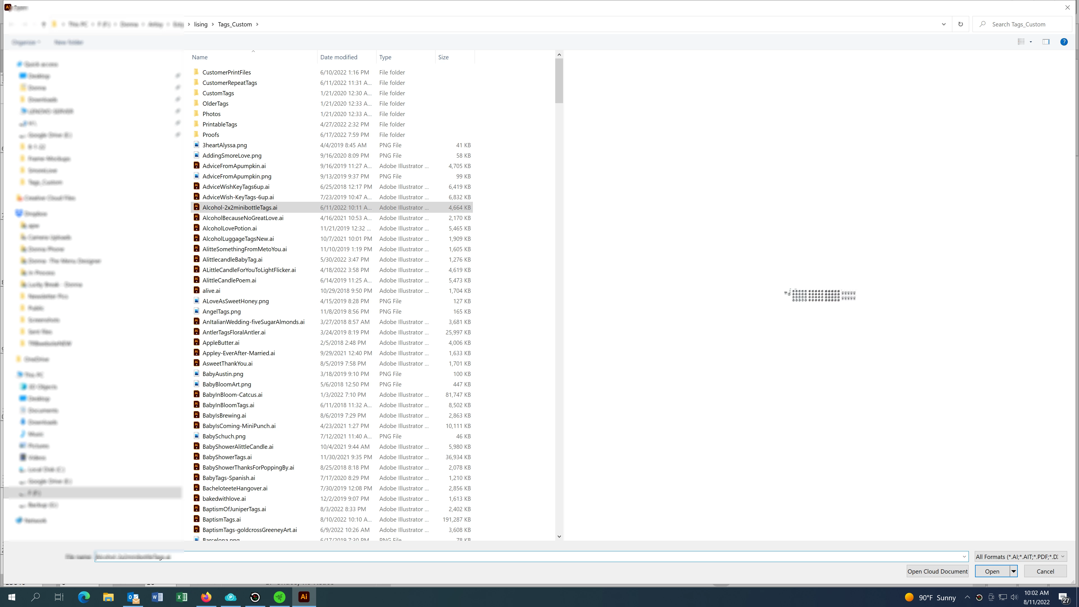Viewport: 1079px width, 607px height.
Task: Select the BaptismTags.ai file
Action: (x=222, y=519)
